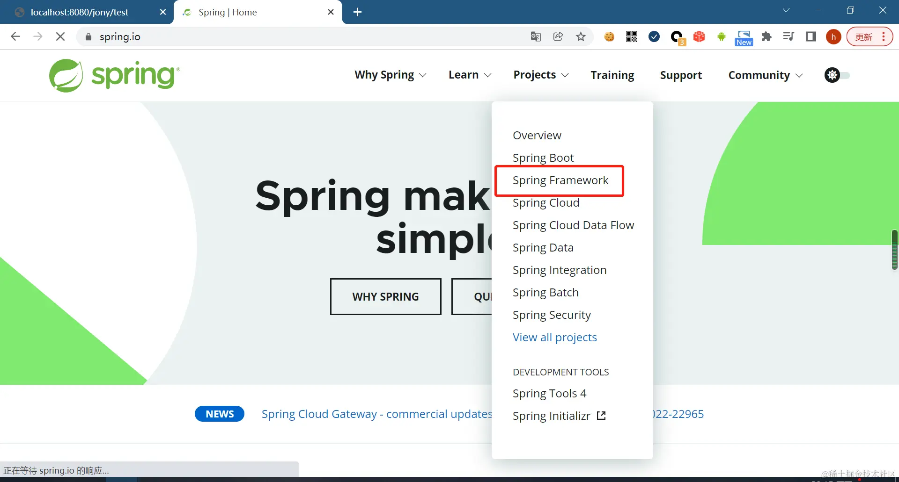Close the Spring | Home tab

tap(331, 12)
